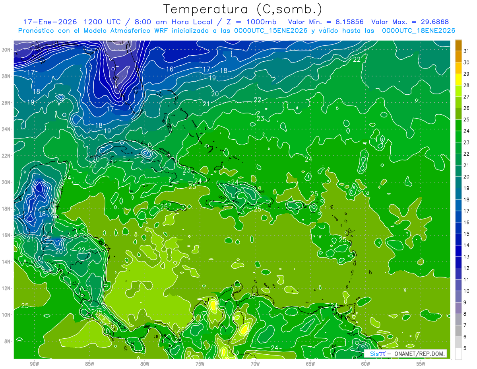Pick the green swatch between 23 and 24
477x369 pixels.
tap(458, 137)
